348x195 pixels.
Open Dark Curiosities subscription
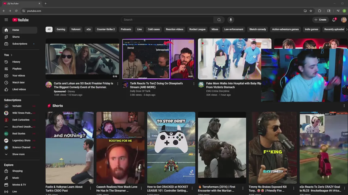coord(20,120)
